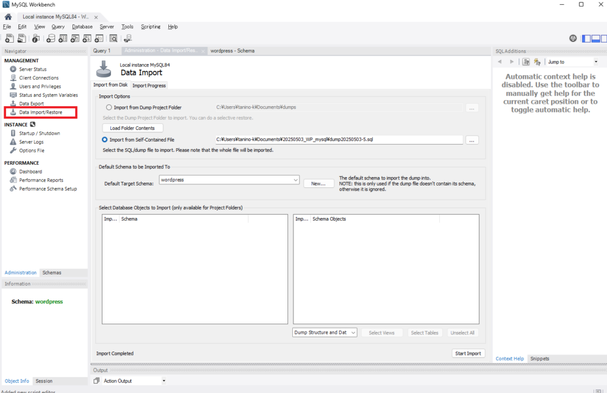Close the Local instance MySQL84 tab
This screenshot has height=393, width=607.
96,17
